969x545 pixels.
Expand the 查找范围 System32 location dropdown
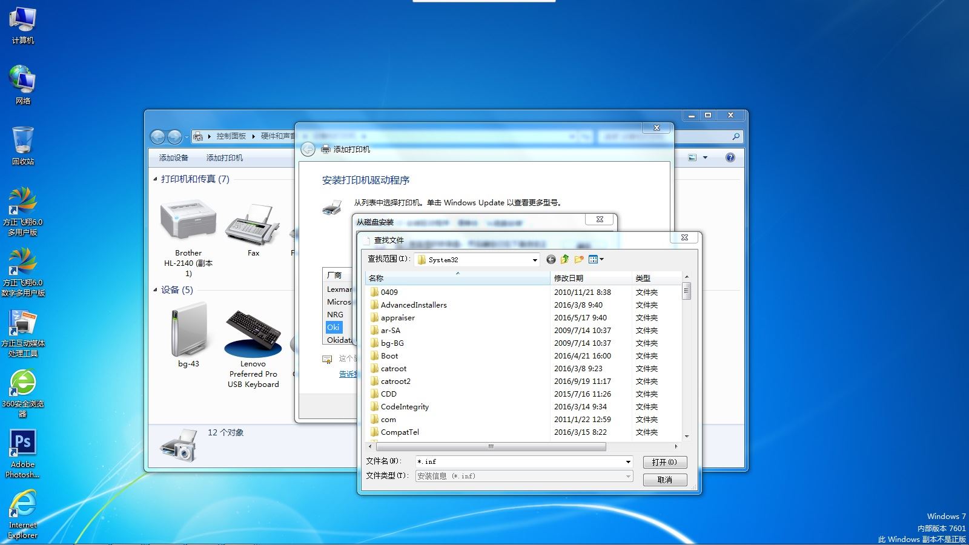tap(535, 260)
